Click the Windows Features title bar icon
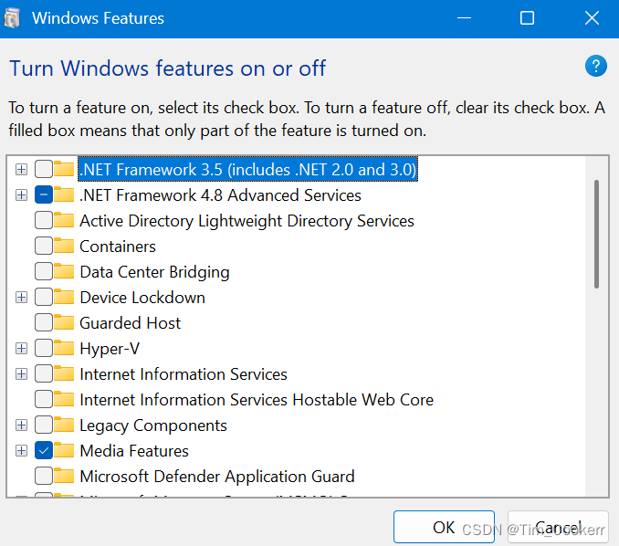 click(x=12, y=18)
